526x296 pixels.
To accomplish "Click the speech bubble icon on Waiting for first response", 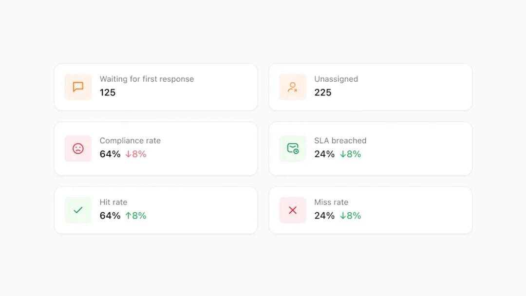I will (x=77, y=87).
